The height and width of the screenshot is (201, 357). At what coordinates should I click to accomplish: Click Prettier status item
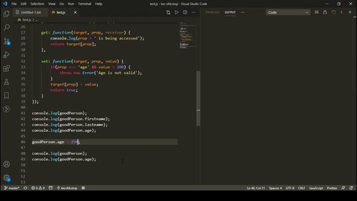[x=332, y=188]
